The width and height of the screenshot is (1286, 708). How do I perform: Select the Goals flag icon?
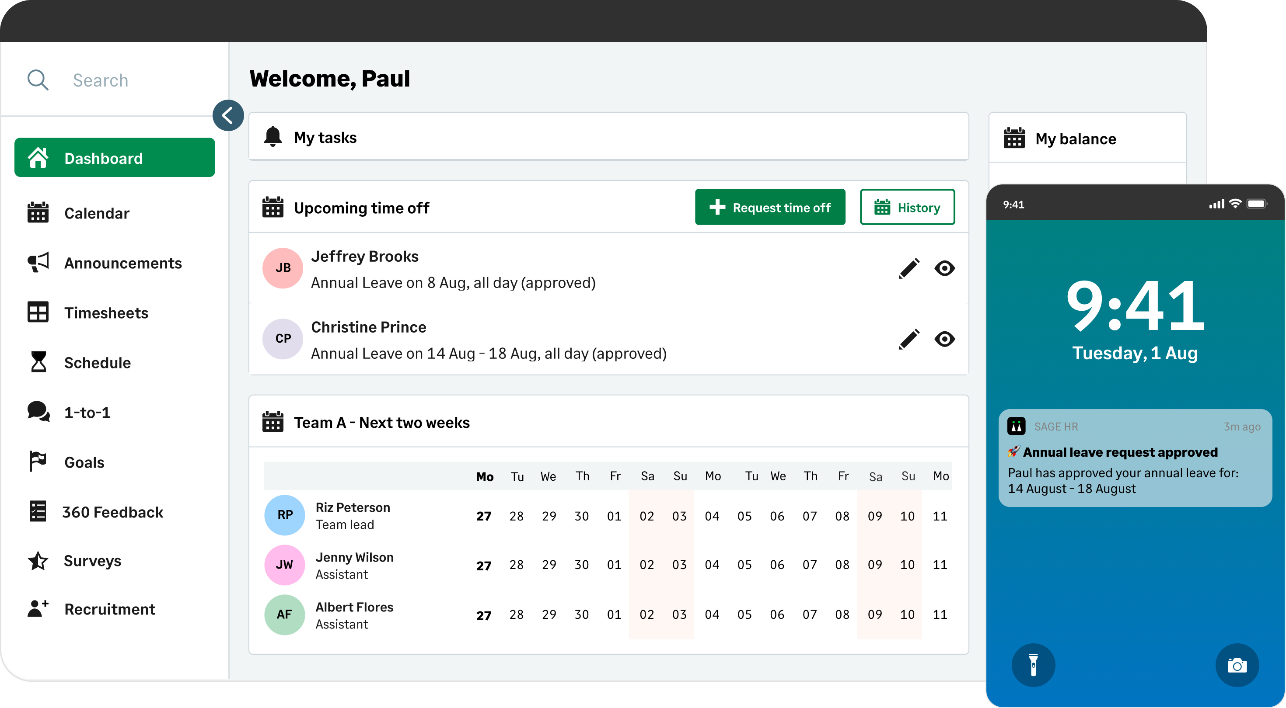click(x=38, y=462)
